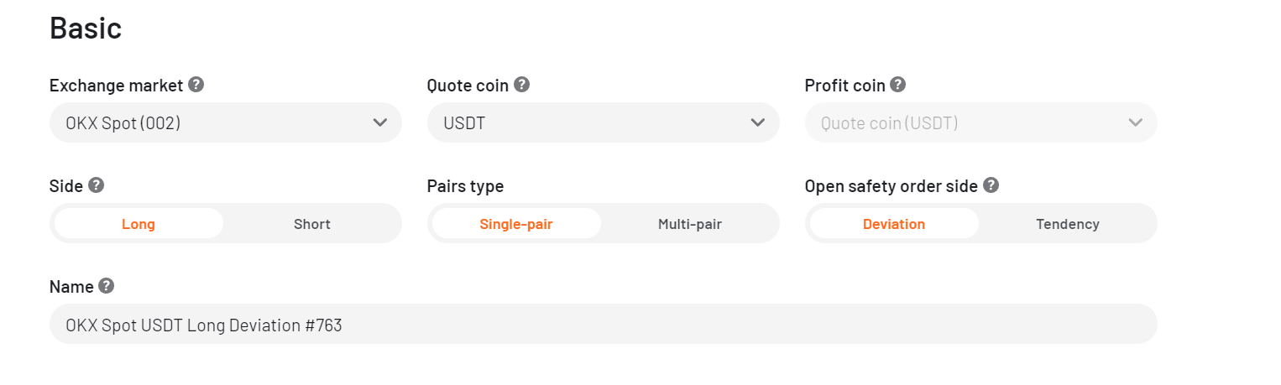This screenshot has height=385, width=1281.
Task: Open the OKX Spot (002) exchange dropdown
Action: (226, 122)
